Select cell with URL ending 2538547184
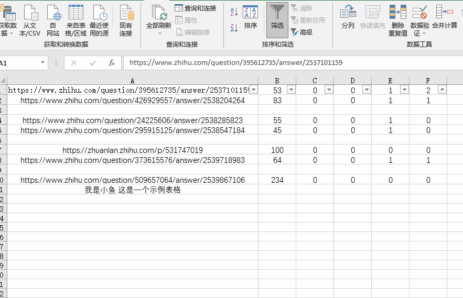Screen dimensions: 463x298 coord(133,130)
